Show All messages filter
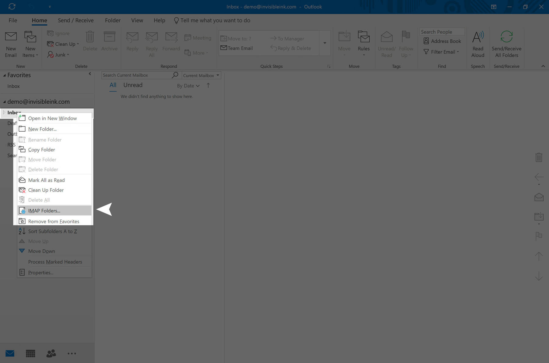549x363 pixels. 113,85
